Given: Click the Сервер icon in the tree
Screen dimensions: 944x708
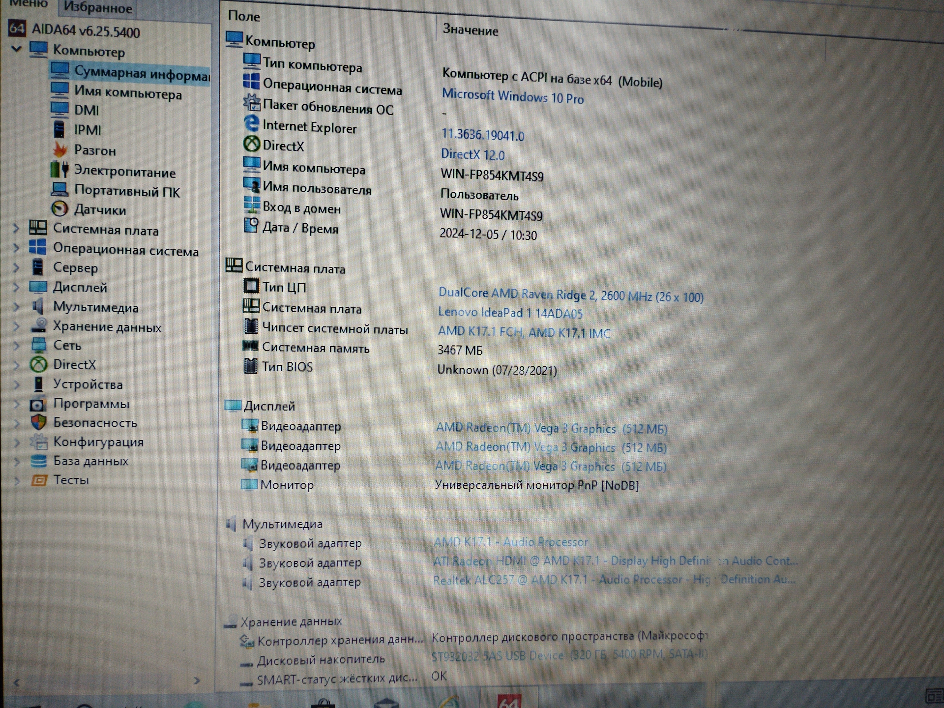Looking at the screenshot, I should click(37, 267).
